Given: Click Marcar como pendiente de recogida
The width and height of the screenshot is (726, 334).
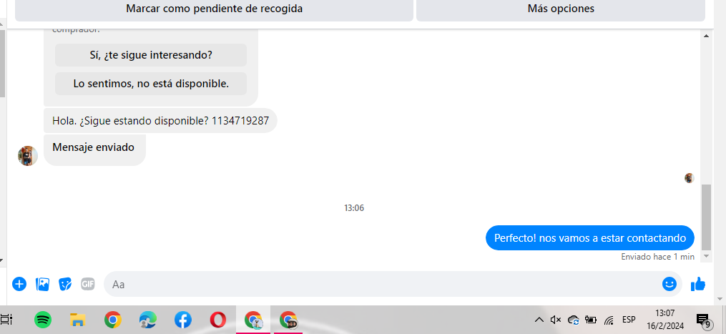Looking at the screenshot, I should [214, 9].
